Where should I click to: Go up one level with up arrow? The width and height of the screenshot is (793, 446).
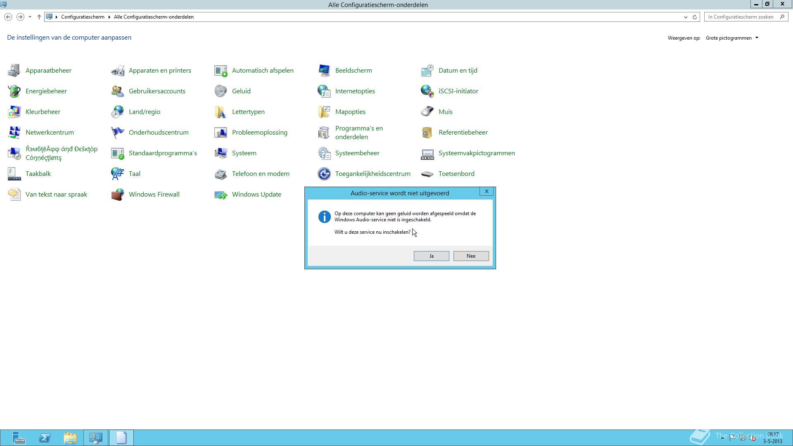[39, 17]
